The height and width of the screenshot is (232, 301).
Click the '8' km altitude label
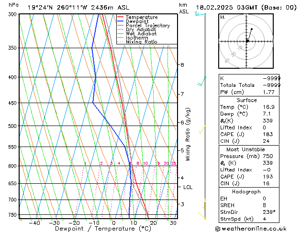(x=182, y=65)
